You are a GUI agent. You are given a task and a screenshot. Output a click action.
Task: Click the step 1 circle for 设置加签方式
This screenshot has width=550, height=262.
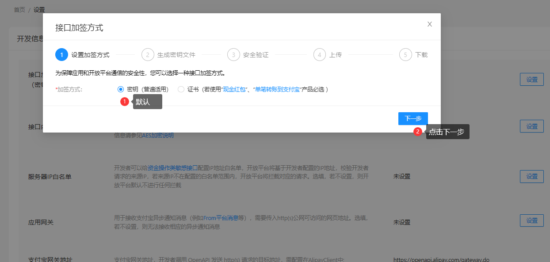[x=61, y=55]
